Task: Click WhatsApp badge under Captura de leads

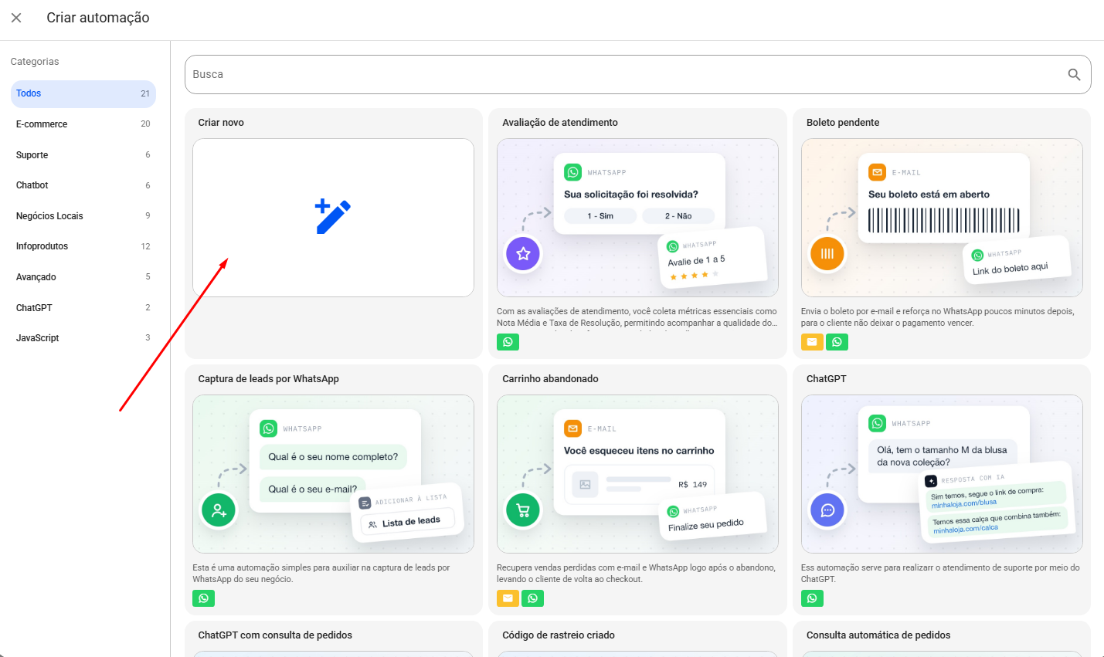Action: coord(203,598)
